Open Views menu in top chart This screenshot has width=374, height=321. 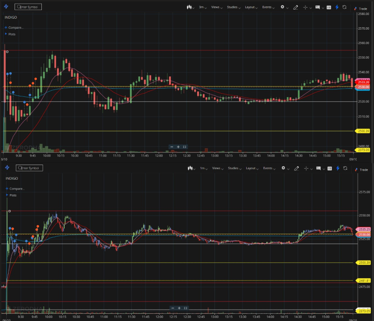click(x=217, y=7)
